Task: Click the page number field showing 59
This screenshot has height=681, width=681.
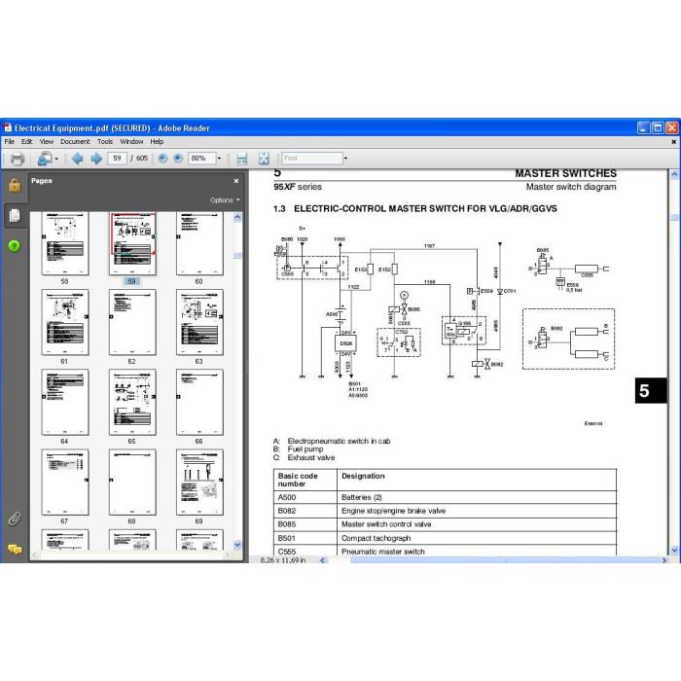Action: pyautogui.click(x=117, y=158)
